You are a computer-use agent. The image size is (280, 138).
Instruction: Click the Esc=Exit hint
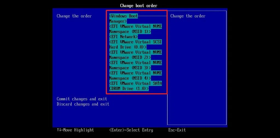pyautogui.click(x=177, y=130)
